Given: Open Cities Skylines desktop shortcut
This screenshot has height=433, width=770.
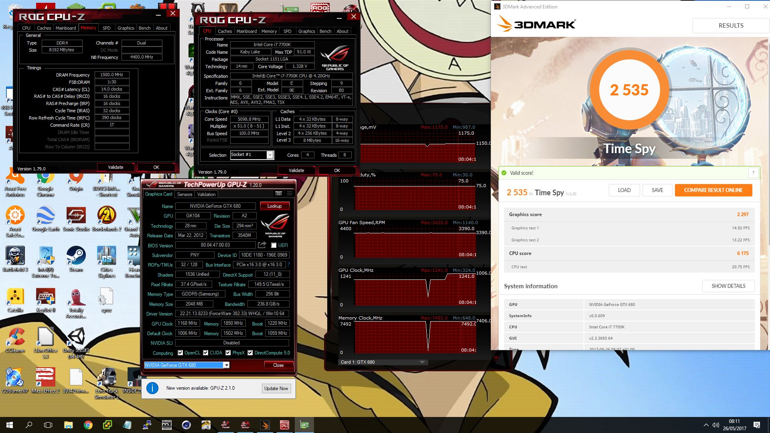Looking at the screenshot, I should coord(107,262).
